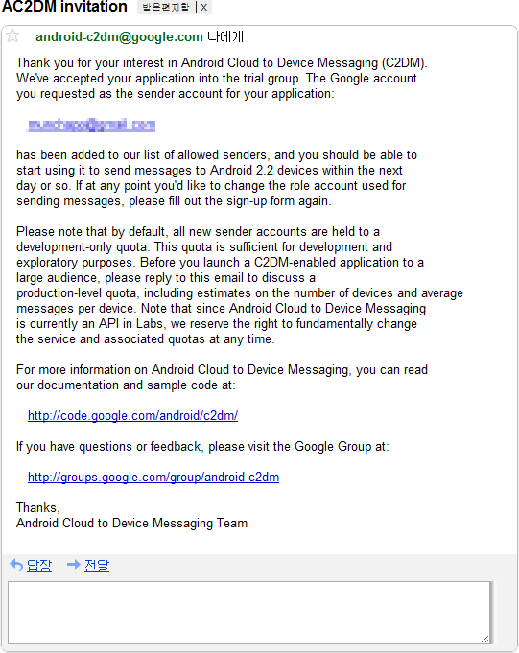Open the 받은편지함 inbox label
The image size is (519, 653).
coord(166,7)
